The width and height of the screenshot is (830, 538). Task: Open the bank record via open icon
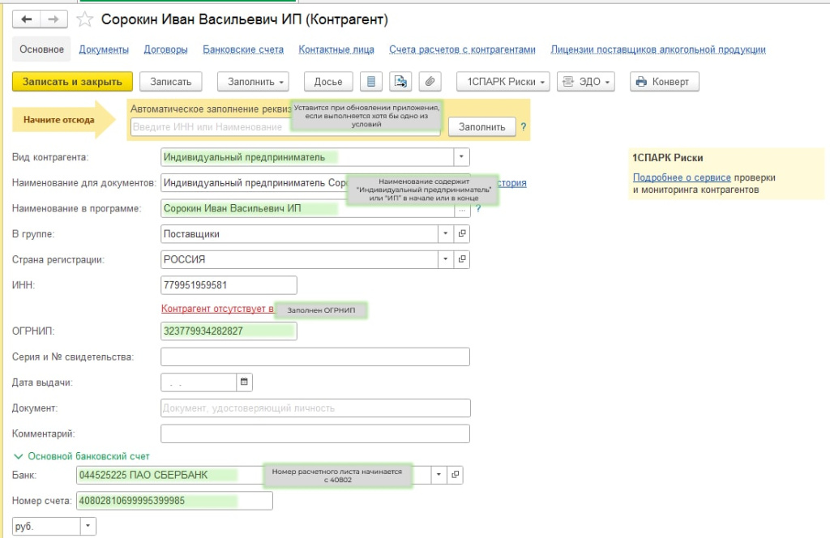pos(455,474)
